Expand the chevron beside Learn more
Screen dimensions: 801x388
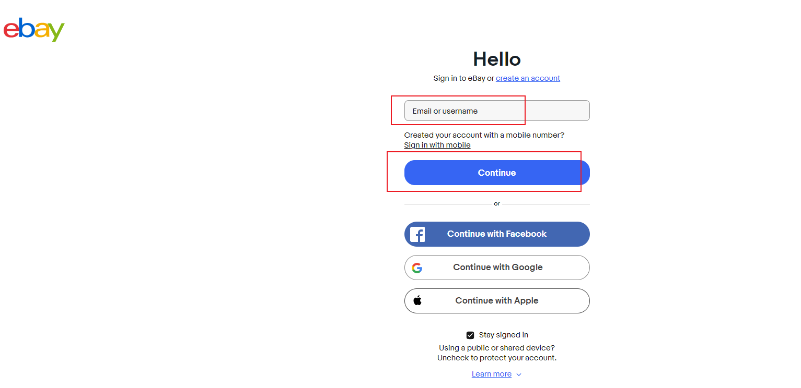[x=519, y=374]
